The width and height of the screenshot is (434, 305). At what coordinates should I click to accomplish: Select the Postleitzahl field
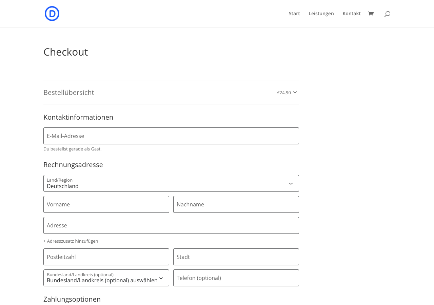[x=106, y=257]
